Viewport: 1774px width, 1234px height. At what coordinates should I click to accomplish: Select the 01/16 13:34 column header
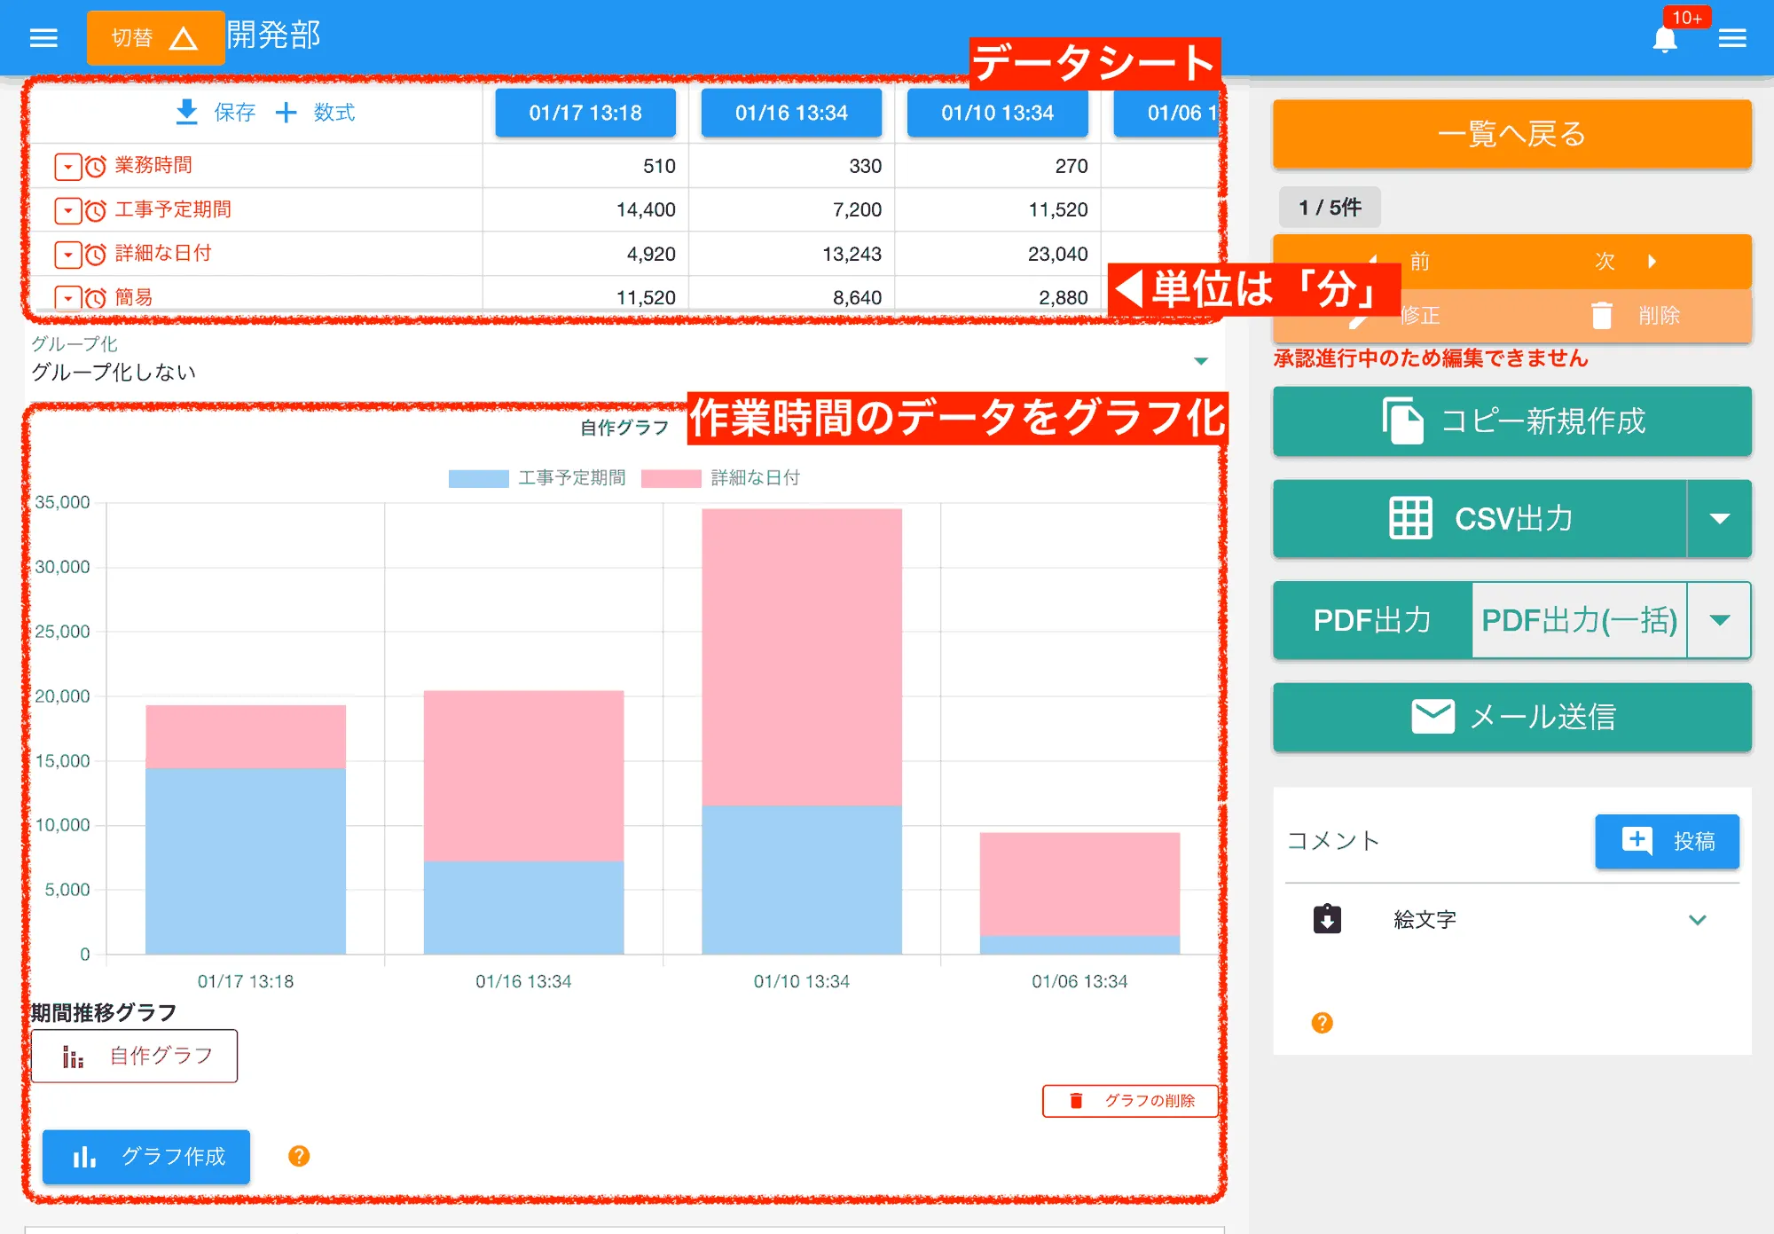790,113
